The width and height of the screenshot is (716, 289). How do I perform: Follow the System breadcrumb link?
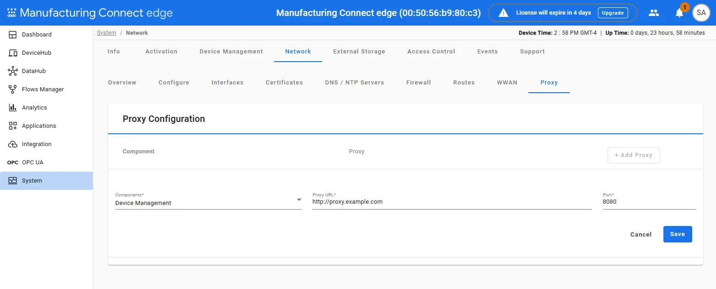pyautogui.click(x=107, y=33)
